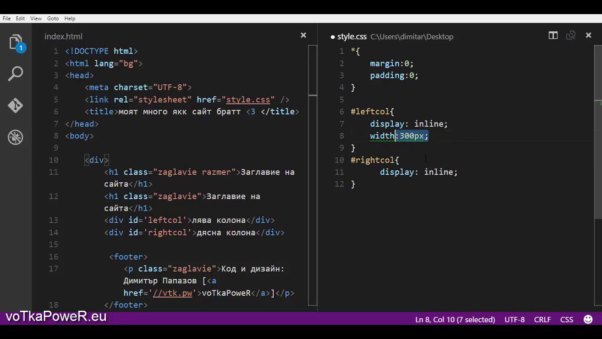Open the Search view in the activity bar
Viewport: 602px width, 339px height.
tap(16, 74)
